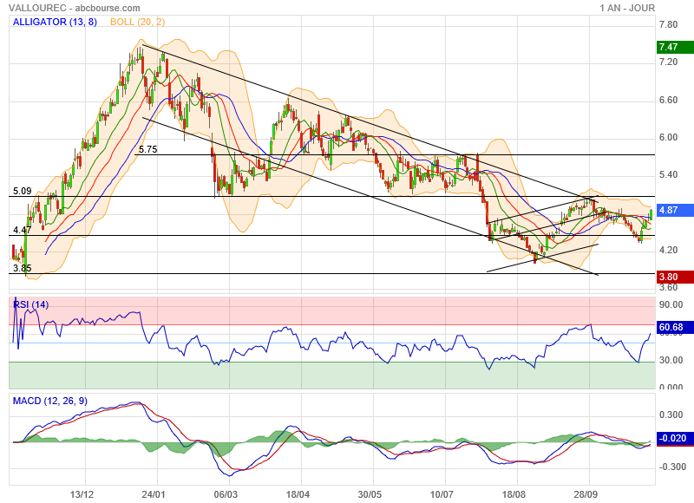The height and width of the screenshot is (503, 694).
Task: Click the blue 60.68 RSI value tag
Action: click(x=676, y=327)
